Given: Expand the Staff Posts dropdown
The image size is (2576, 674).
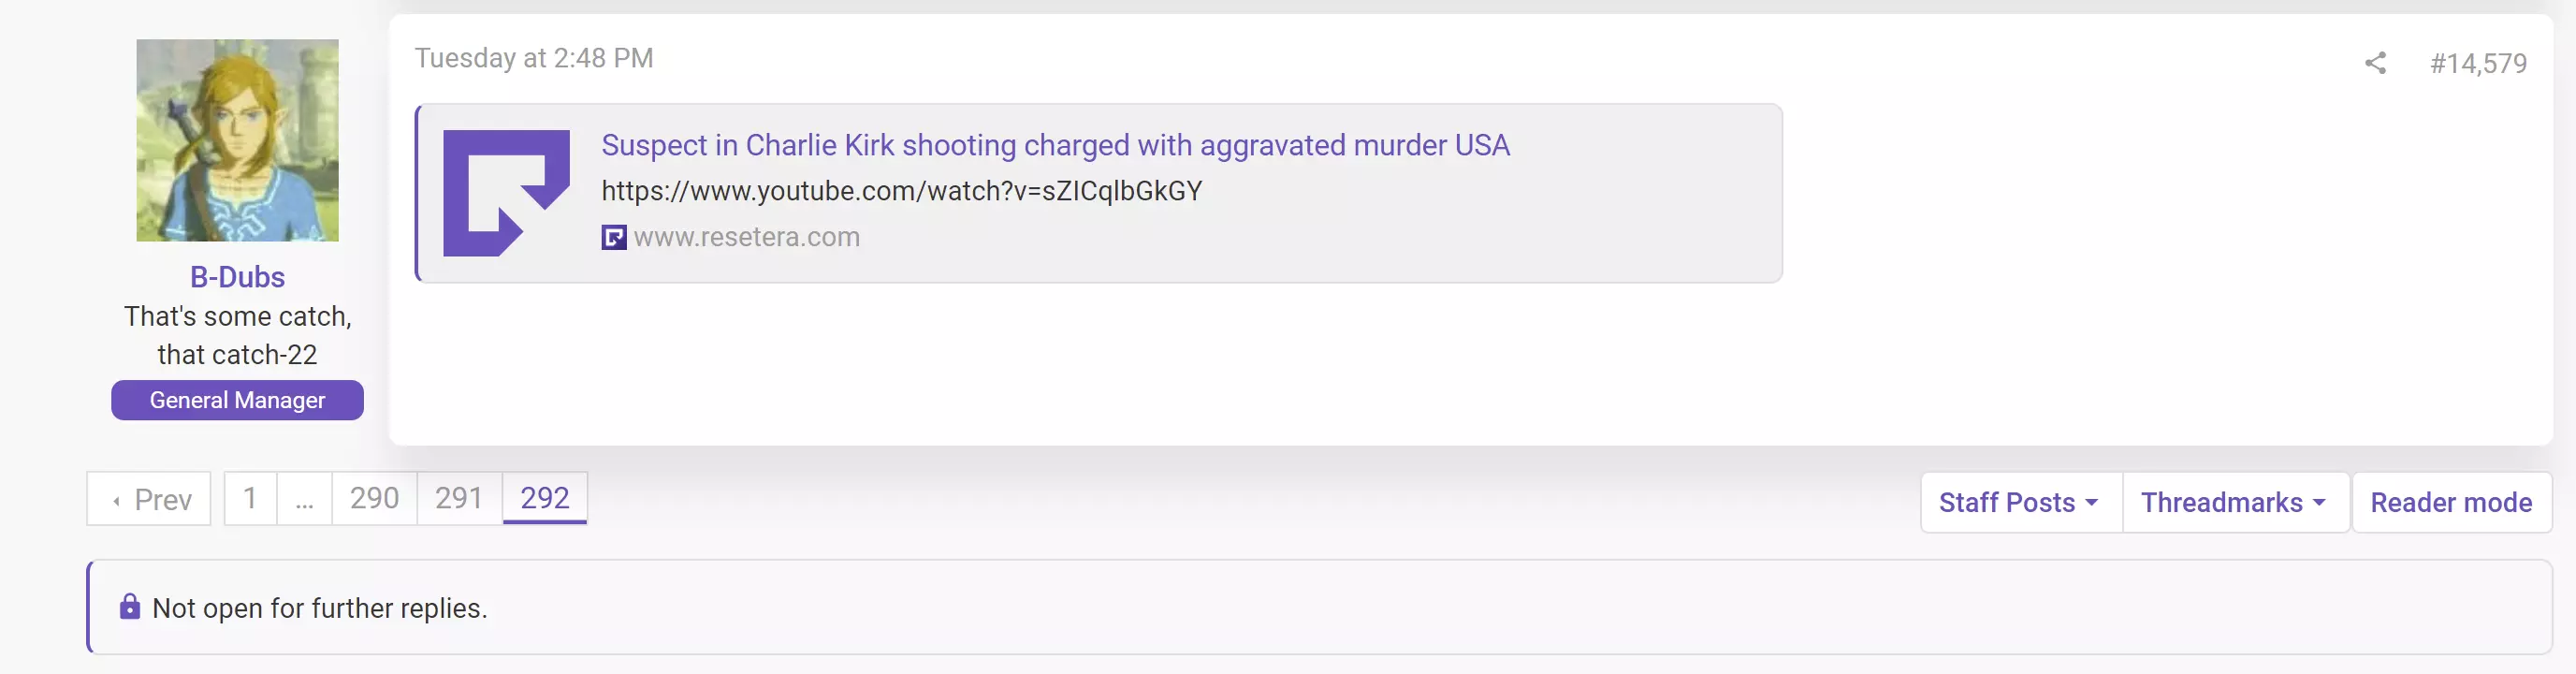Looking at the screenshot, I should [x=2020, y=502].
